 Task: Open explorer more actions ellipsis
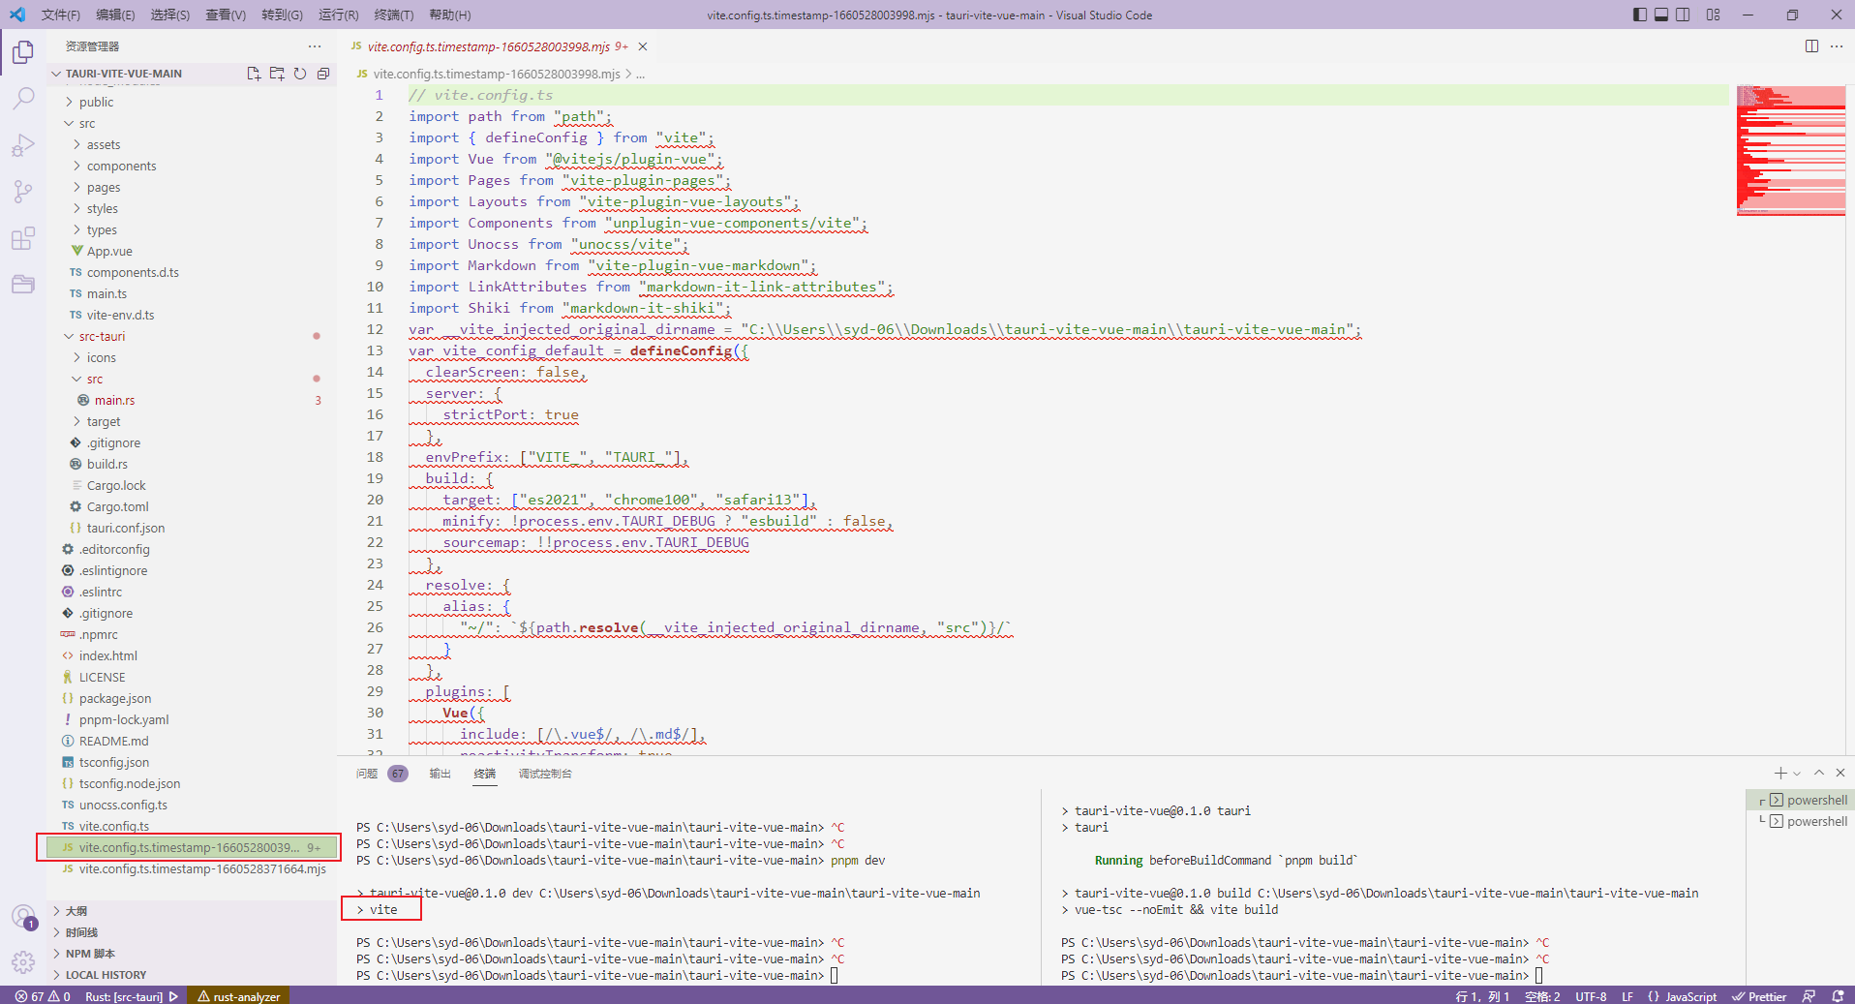(315, 46)
